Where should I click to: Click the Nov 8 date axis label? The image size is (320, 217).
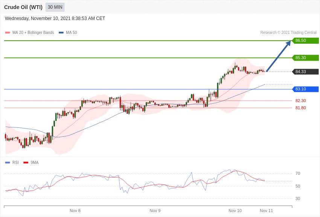pos(75,211)
